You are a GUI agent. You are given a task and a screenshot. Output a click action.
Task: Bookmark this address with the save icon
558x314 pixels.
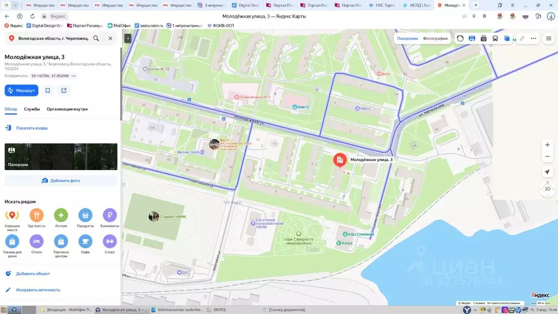(x=48, y=90)
